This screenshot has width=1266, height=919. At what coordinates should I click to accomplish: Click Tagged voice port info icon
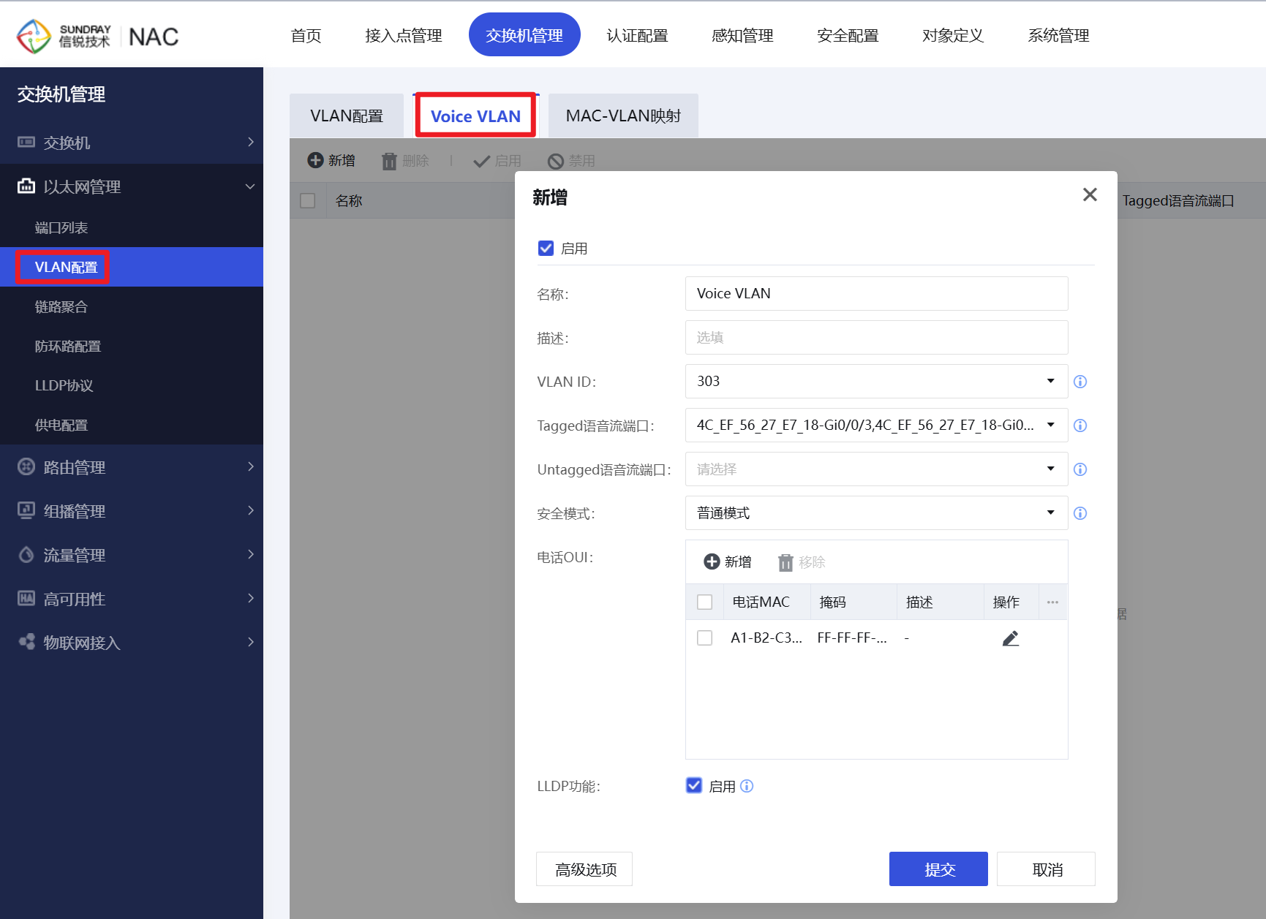[1080, 426]
